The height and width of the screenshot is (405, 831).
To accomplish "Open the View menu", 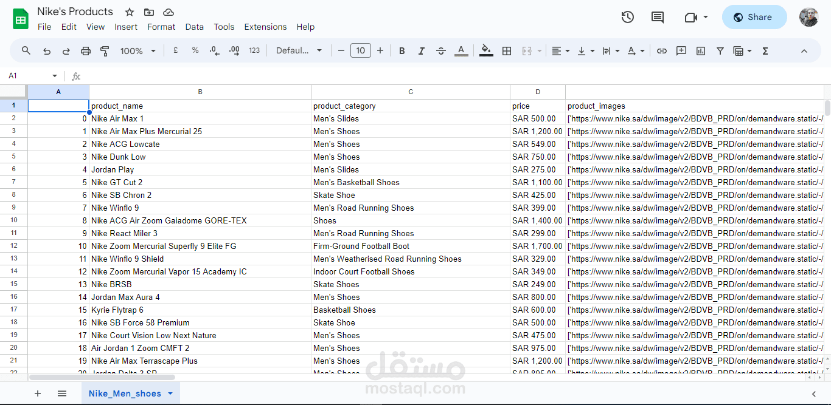I will pos(96,27).
